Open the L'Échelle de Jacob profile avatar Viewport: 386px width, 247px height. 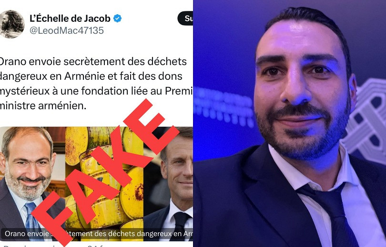[12, 24]
